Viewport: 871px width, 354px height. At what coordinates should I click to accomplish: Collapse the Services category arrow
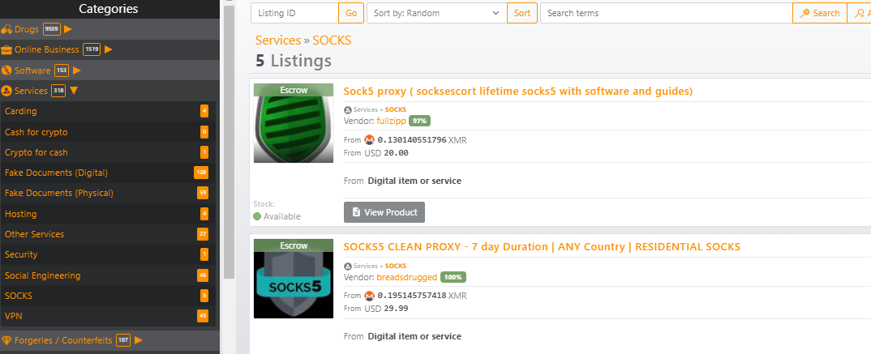pyautogui.click(x=74, y=91)
